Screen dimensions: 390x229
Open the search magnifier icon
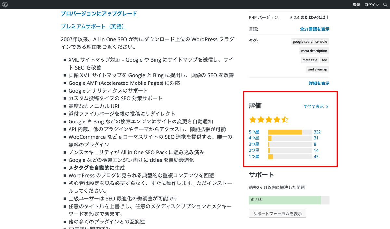coord(385,5)
